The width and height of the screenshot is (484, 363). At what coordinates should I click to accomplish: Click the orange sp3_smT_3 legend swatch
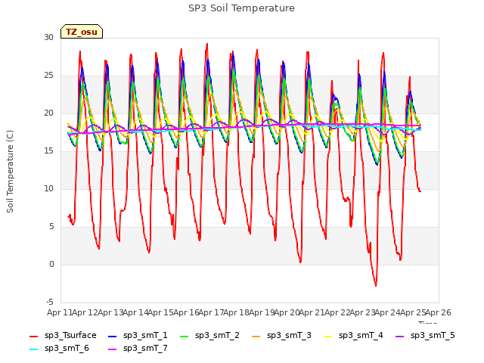pyautogui.click(x=256, y=336)
